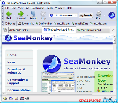
Task: Open the Help menu
Action: (x=69, y=8)
